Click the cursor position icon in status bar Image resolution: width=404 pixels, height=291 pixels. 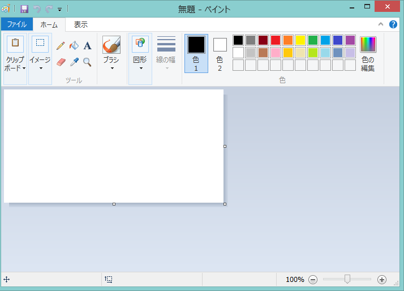[6, 280]
